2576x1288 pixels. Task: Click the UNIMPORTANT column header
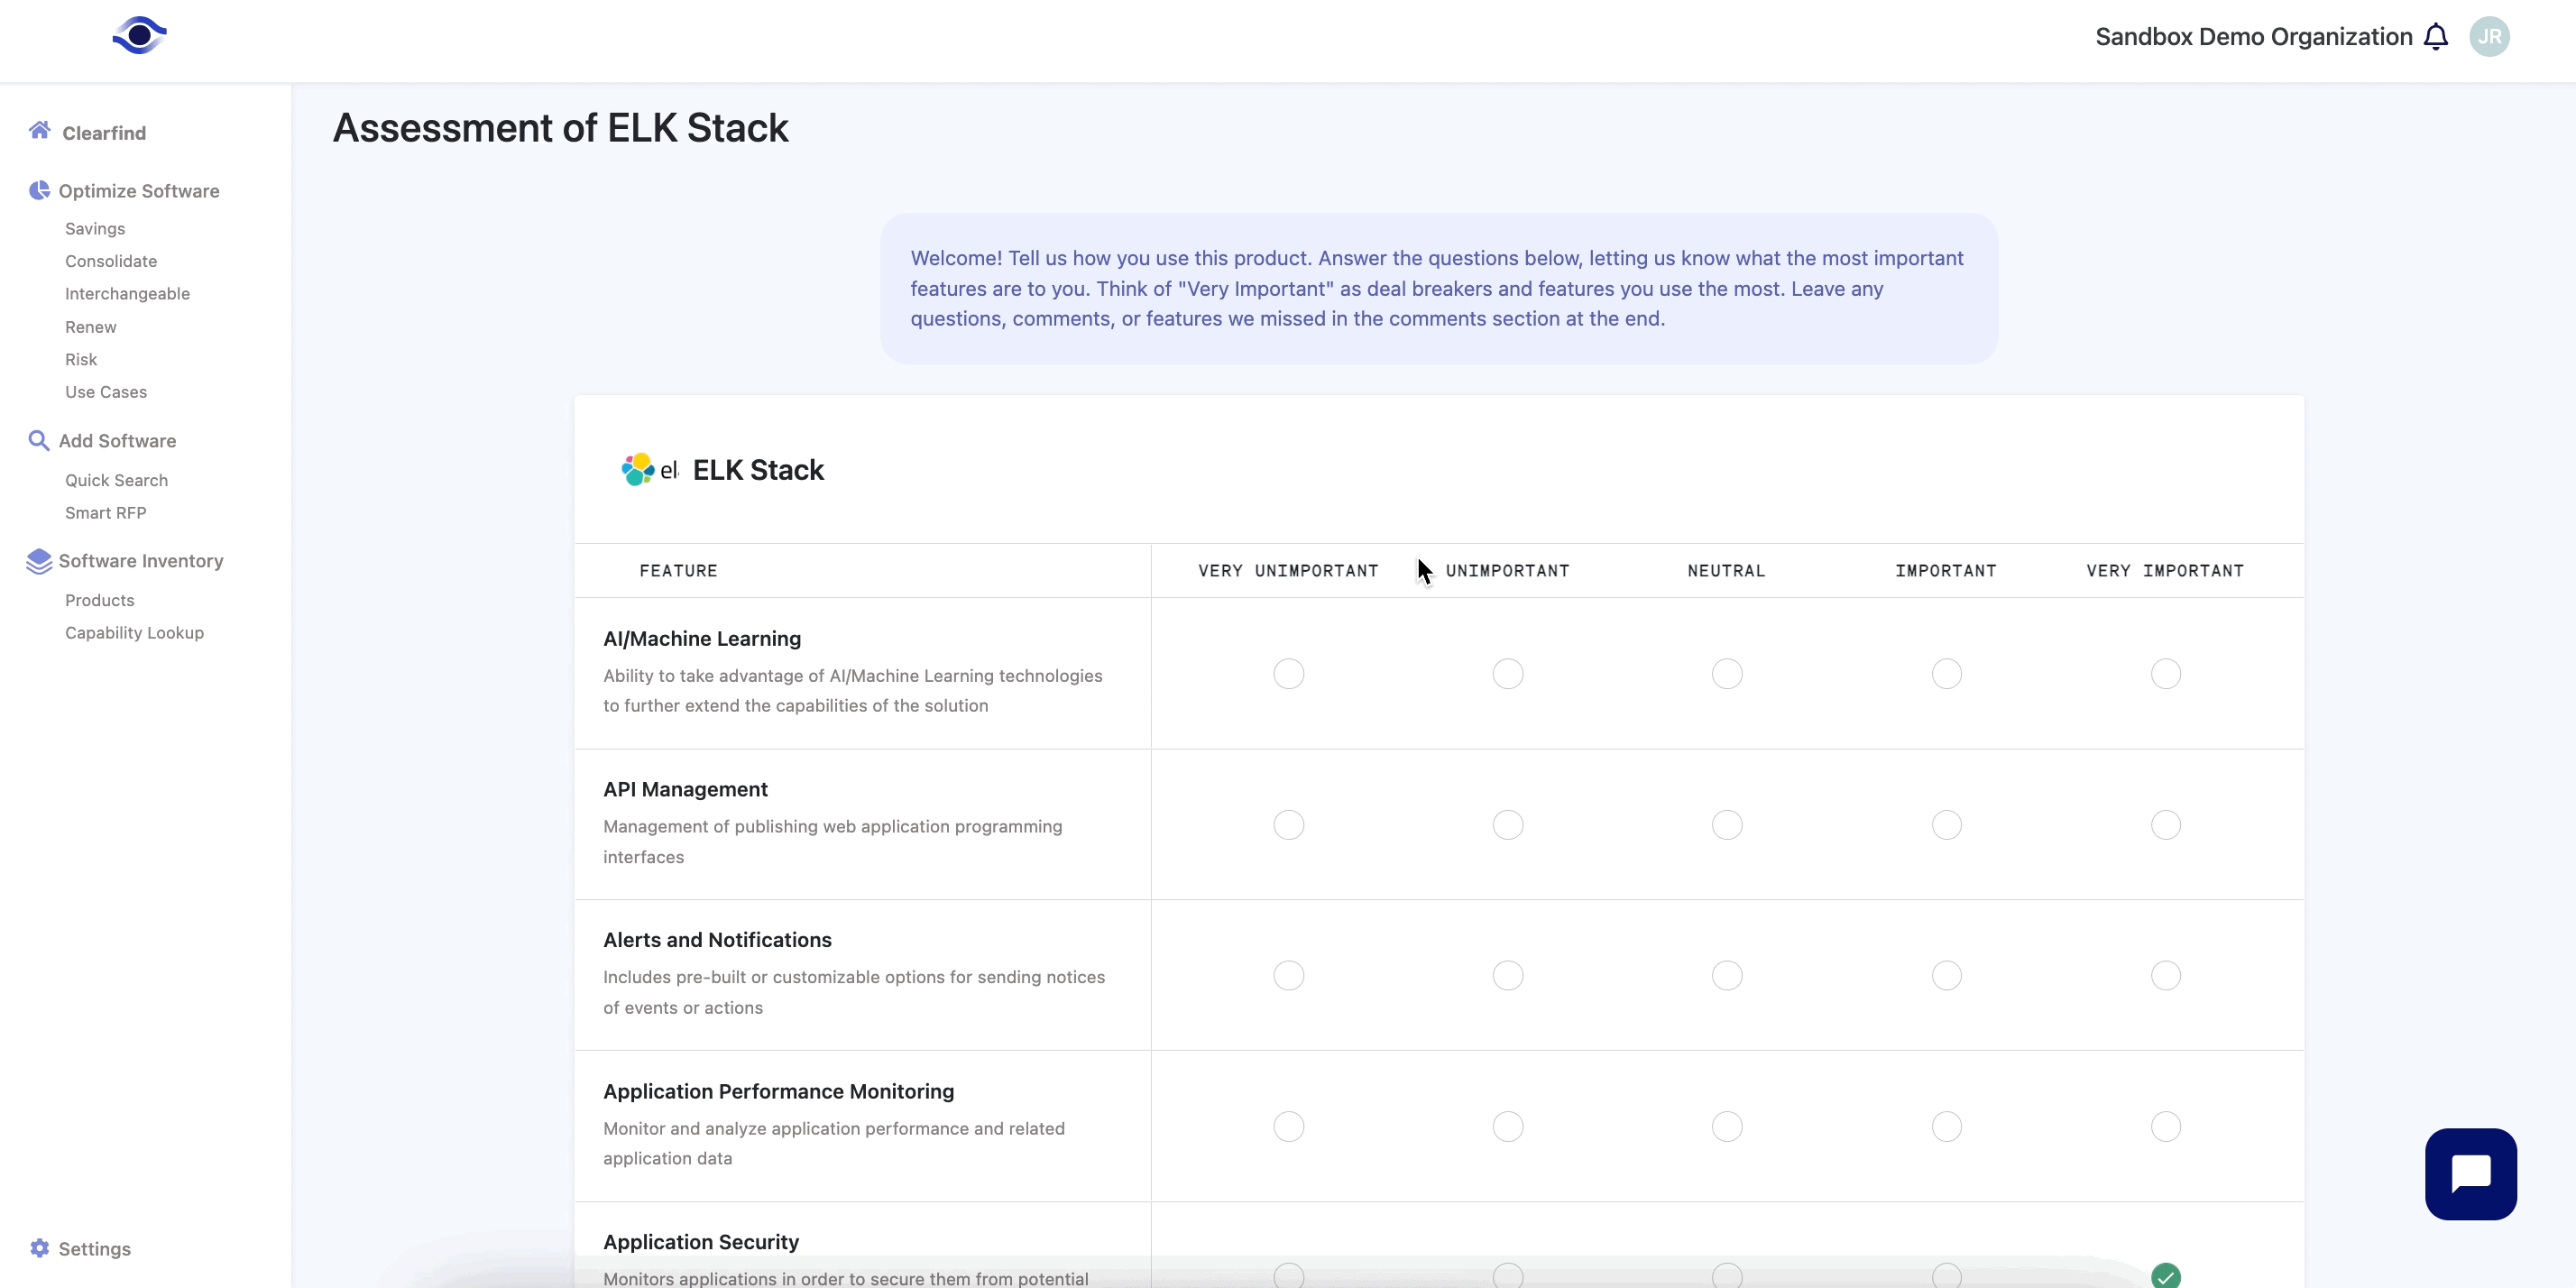pos(1507,571)
